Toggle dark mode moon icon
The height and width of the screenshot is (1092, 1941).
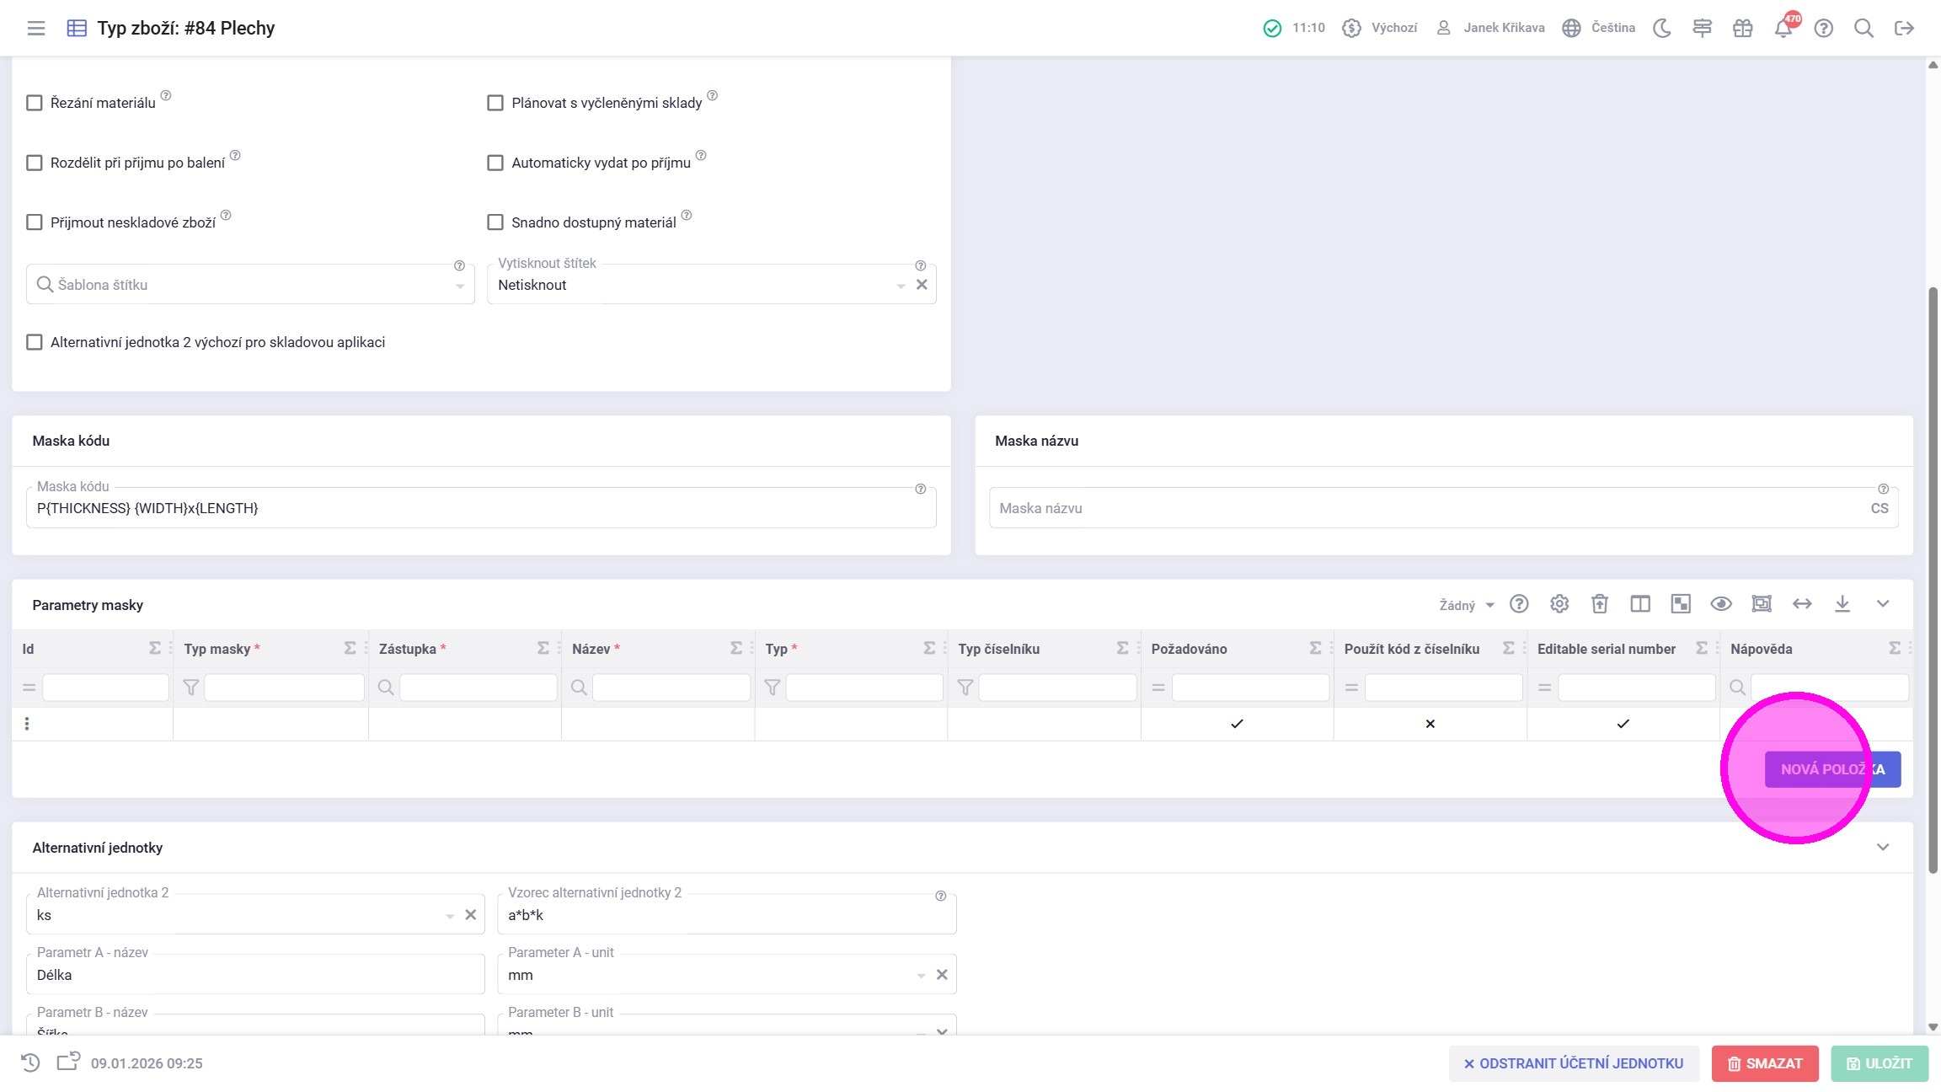(1661, 28)
